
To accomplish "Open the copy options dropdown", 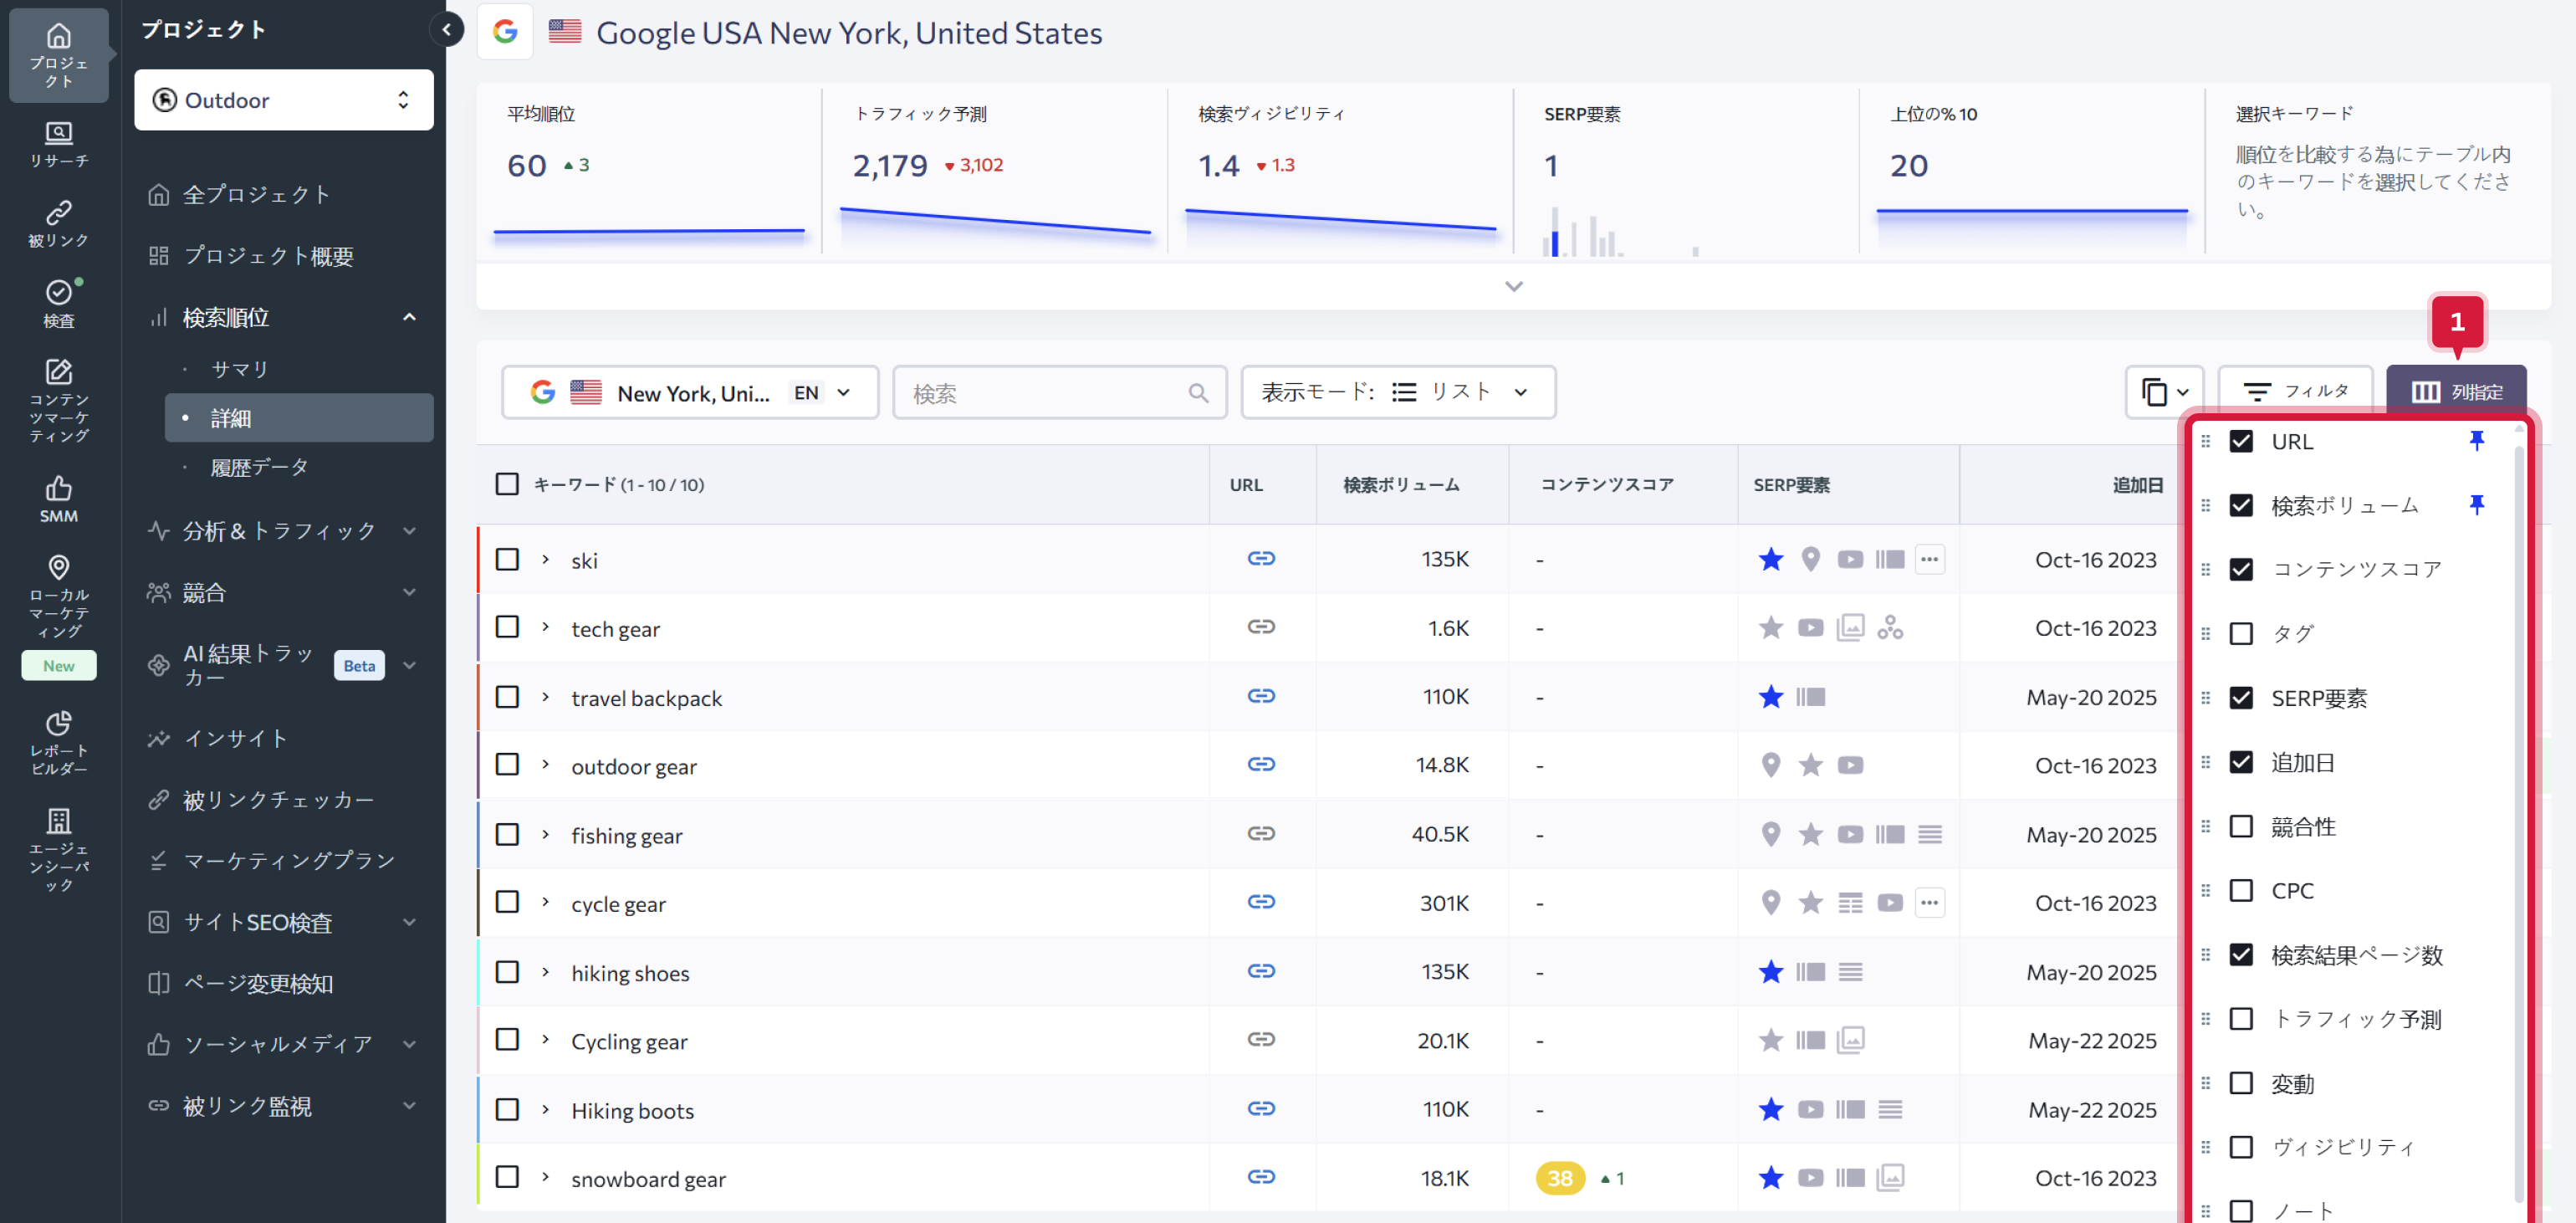I will (x=2165, y=393).
